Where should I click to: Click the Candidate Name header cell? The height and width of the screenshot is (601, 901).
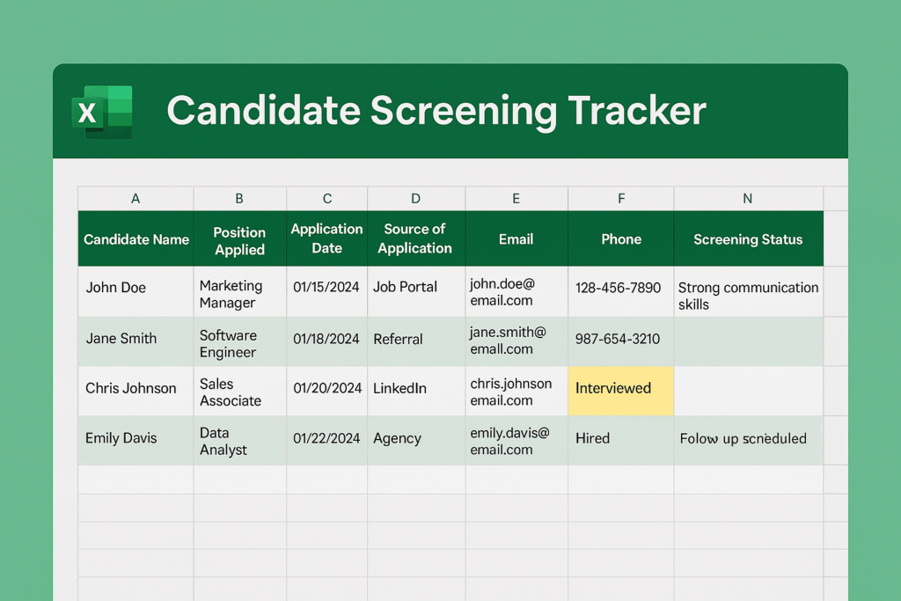click(135, 238)
